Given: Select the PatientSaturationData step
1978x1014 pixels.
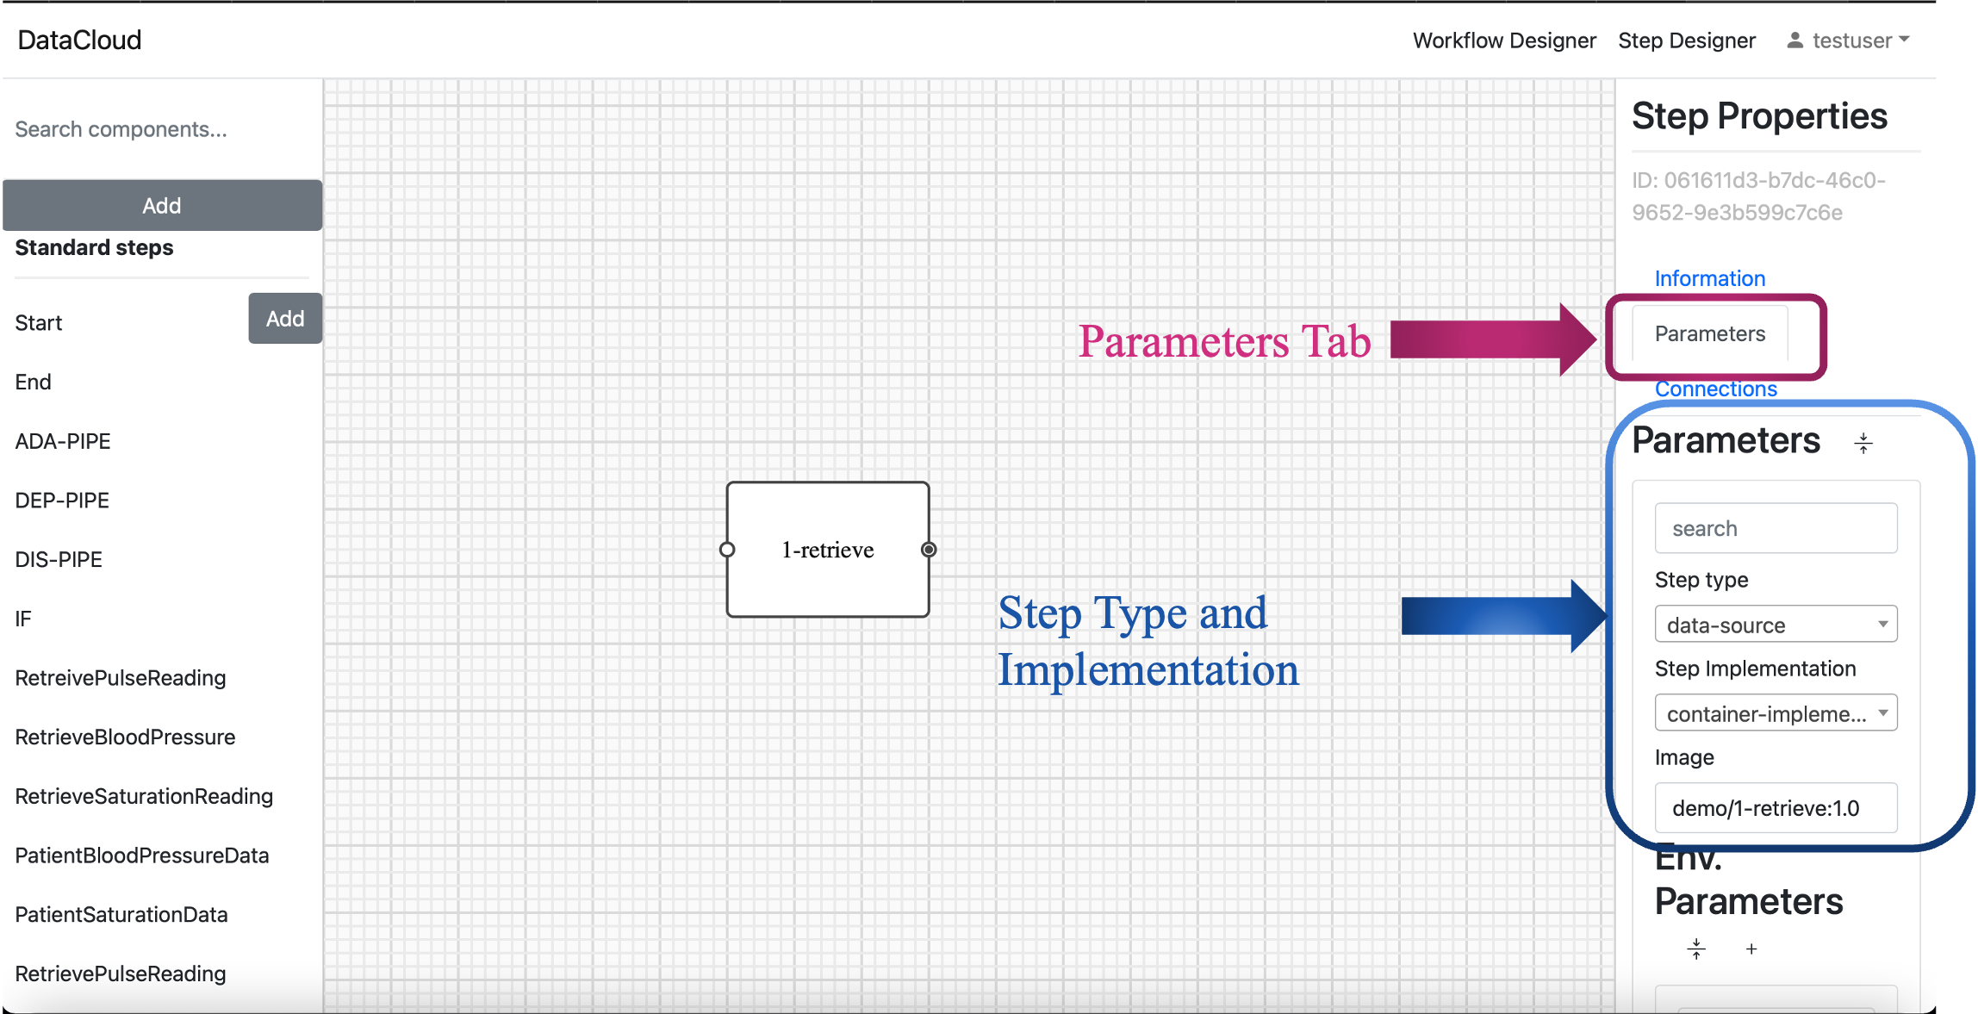Looking at the screenshot, I should tap(121, 915).
